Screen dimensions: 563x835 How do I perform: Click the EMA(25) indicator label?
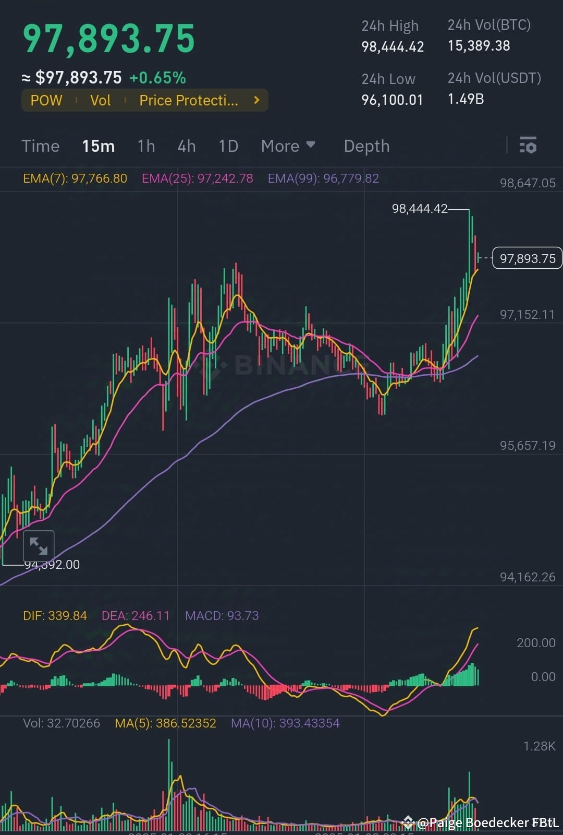(198, 178)
